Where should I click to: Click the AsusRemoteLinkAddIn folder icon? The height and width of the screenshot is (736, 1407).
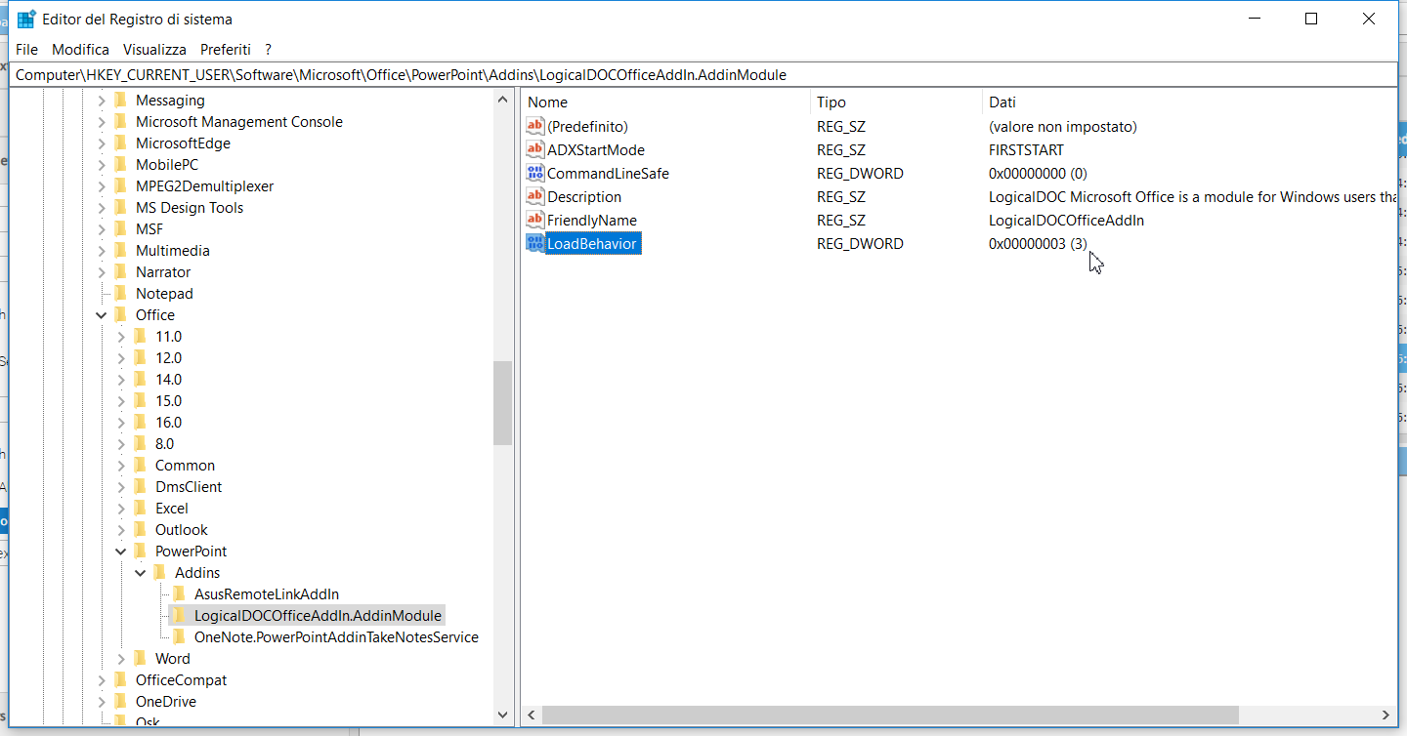tap(180, 593)
